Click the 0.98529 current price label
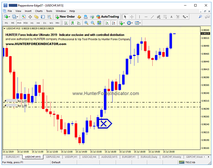213x168 pixels. click(x=205, y=33)
